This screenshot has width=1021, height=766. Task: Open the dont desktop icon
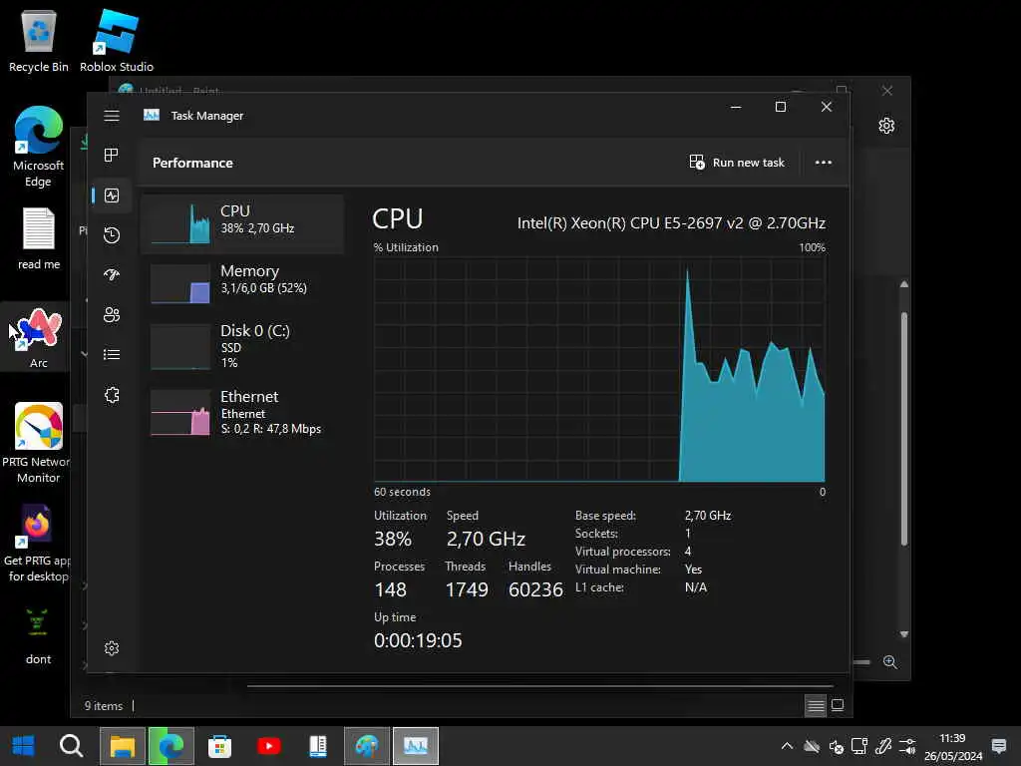click(x=38, y=635)
